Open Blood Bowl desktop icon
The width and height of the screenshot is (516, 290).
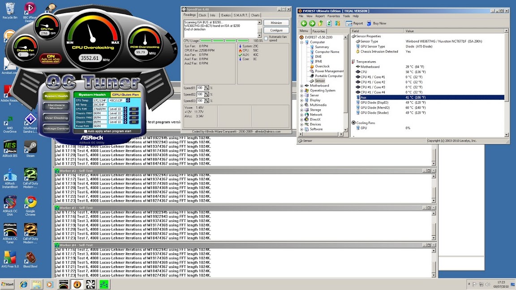(x=30, y=260)
